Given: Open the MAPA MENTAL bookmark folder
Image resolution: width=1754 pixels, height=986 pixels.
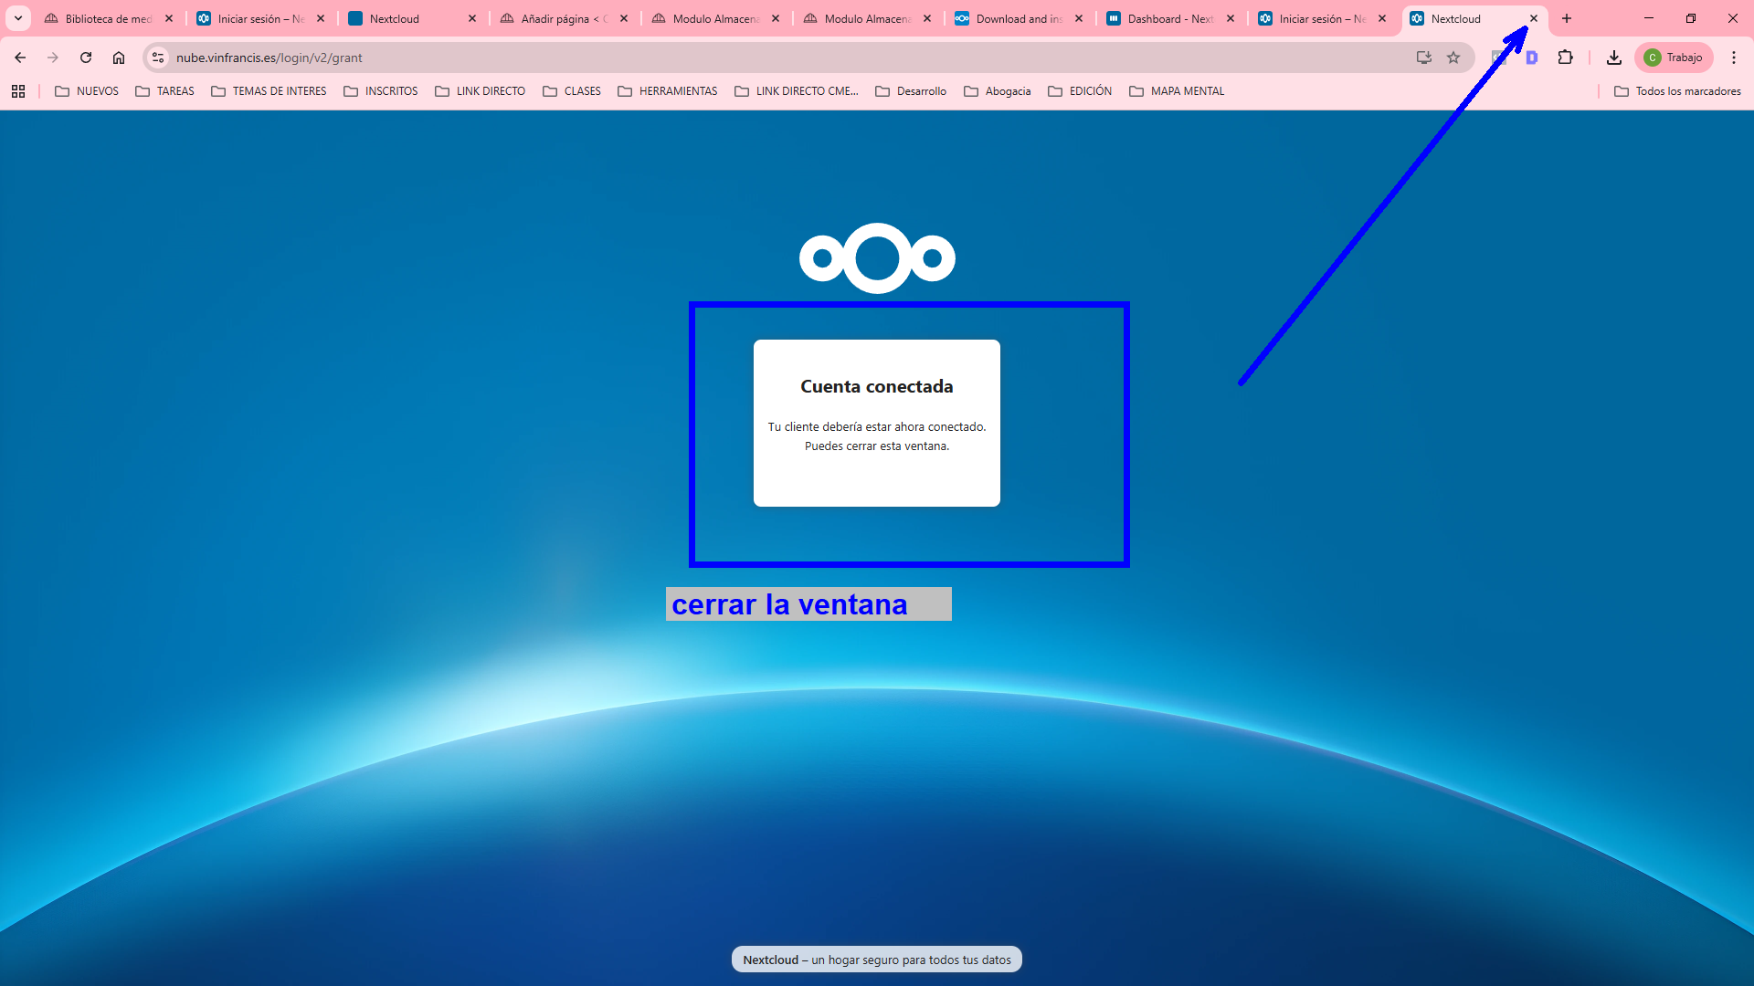Looking at the screenshot, I should click(1177, 91).
